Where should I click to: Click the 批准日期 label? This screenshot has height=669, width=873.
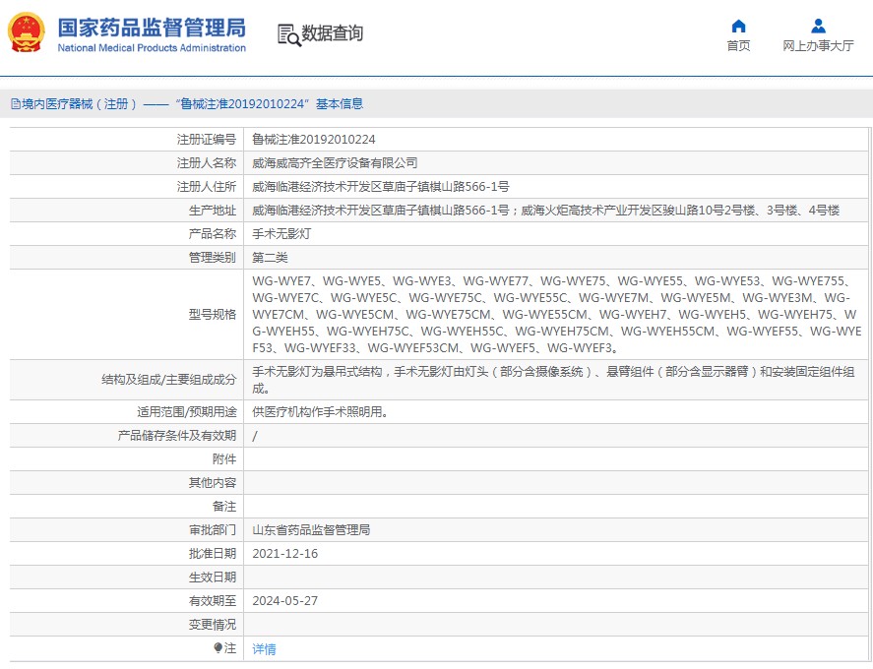(x=213, y=554)
